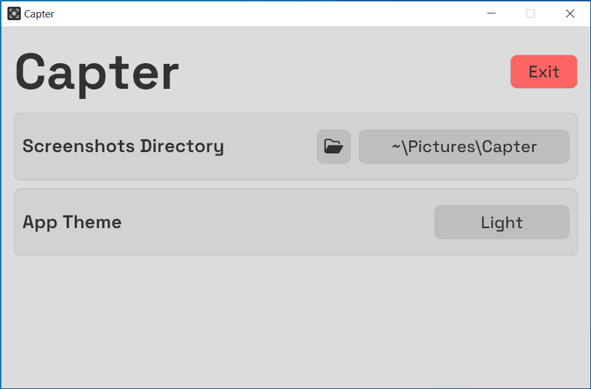This screenshot has width=591, height=389.
Task: Click the large Capter heading
Action: 97,72
